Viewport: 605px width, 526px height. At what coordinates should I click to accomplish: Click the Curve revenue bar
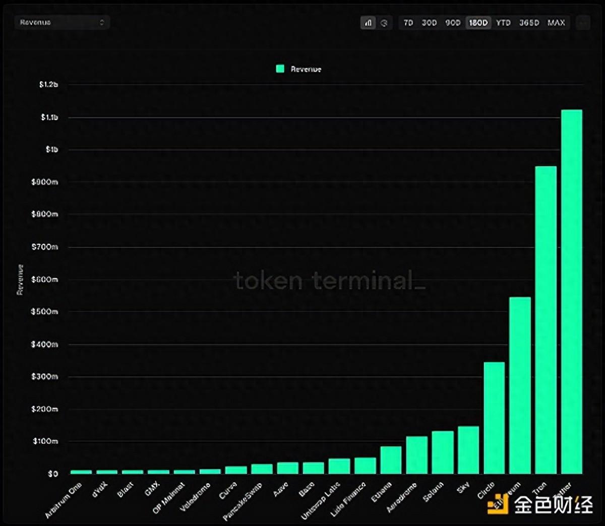pos(236,470)
